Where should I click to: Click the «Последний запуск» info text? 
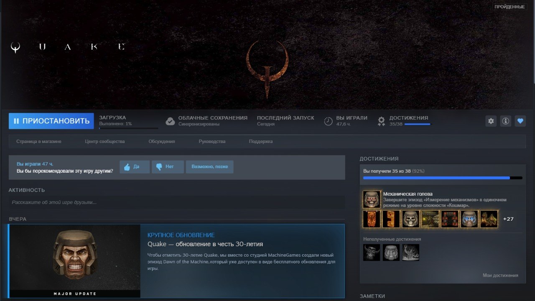(285, 121)
